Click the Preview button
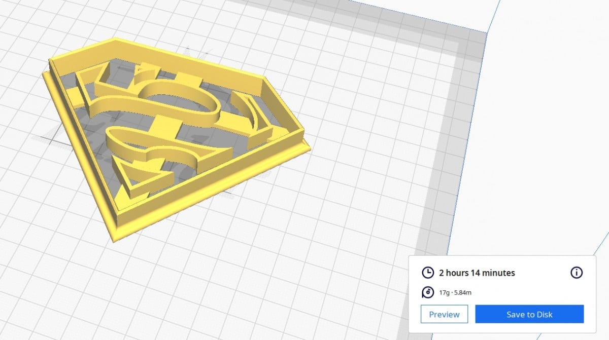Viewport: 609px width, 340px height. pyautogui.click(x=444, y=314)
